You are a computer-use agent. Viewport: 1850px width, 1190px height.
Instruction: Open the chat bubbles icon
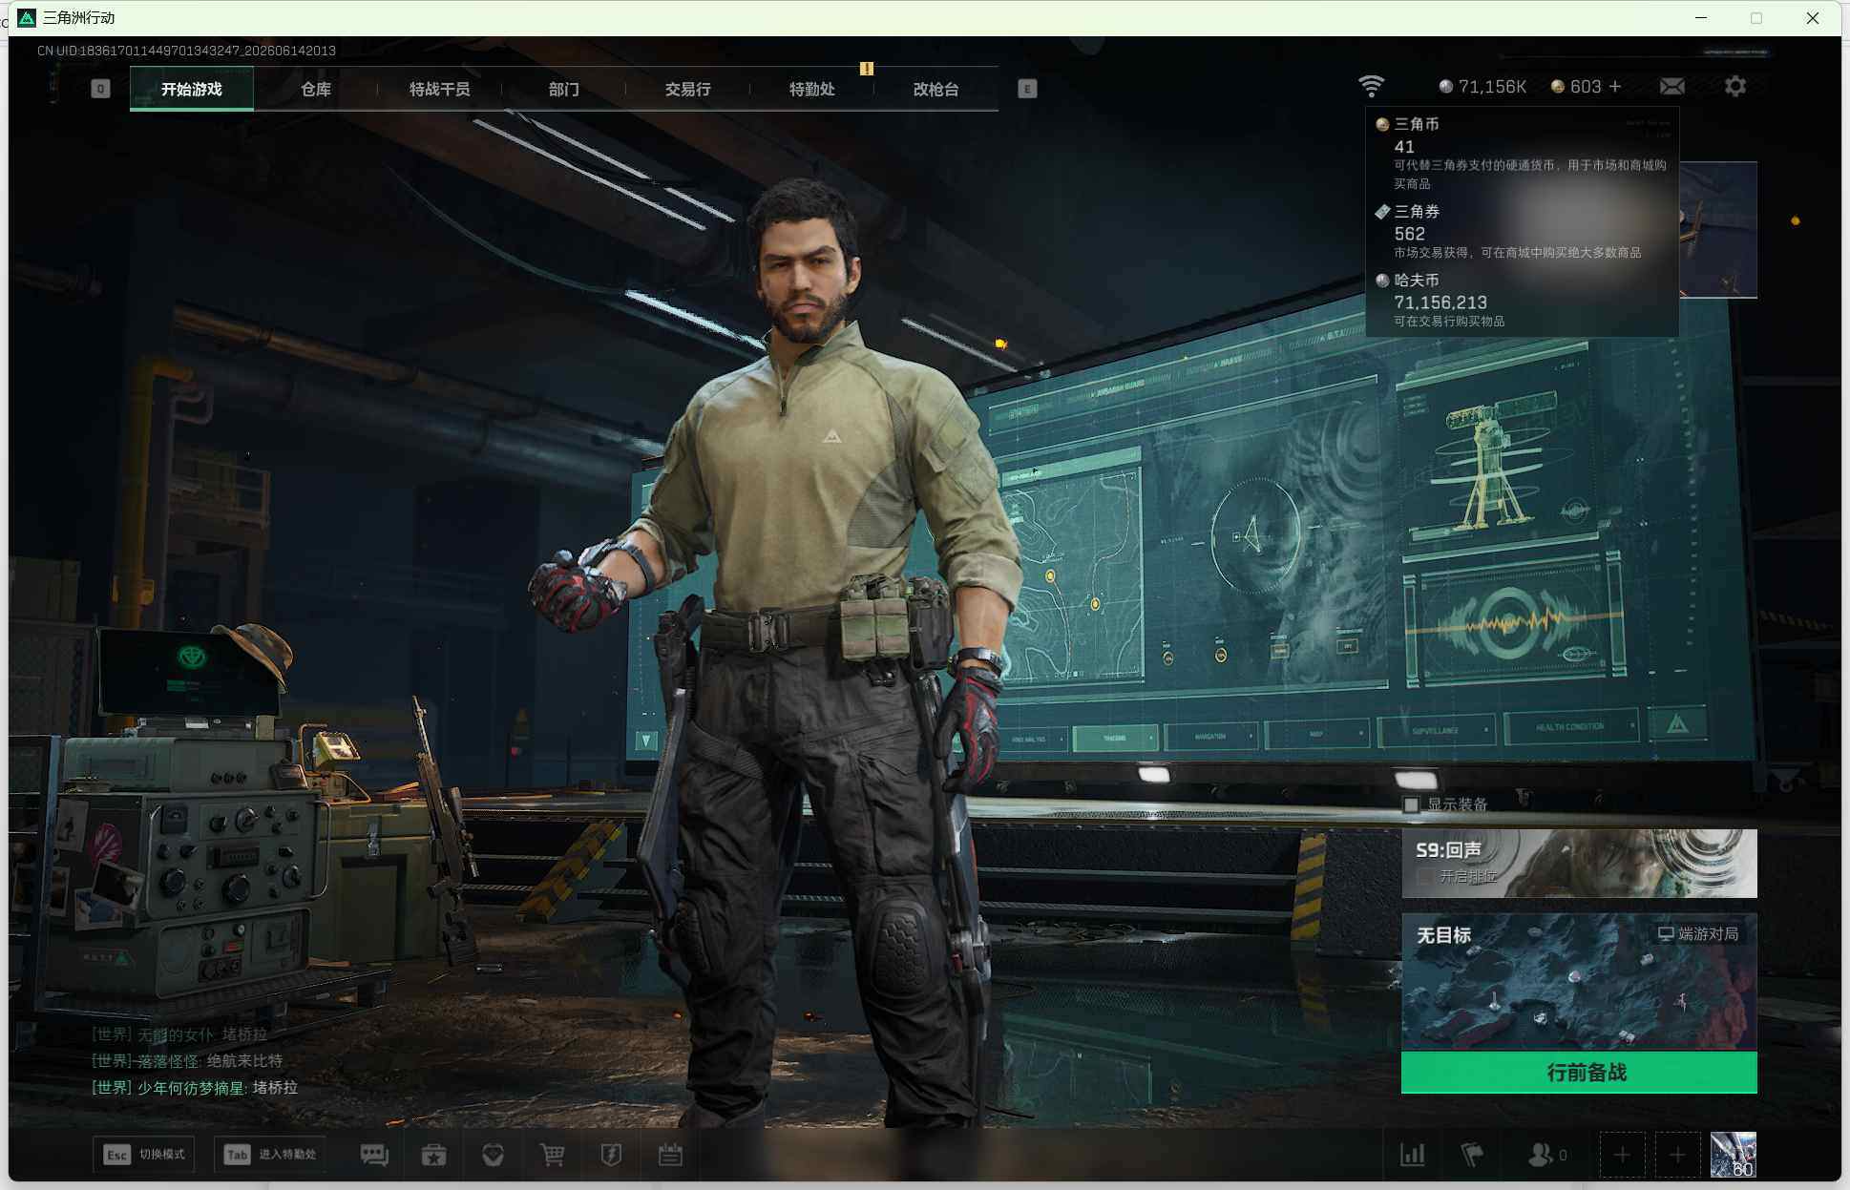click(x=374, y=1155)
